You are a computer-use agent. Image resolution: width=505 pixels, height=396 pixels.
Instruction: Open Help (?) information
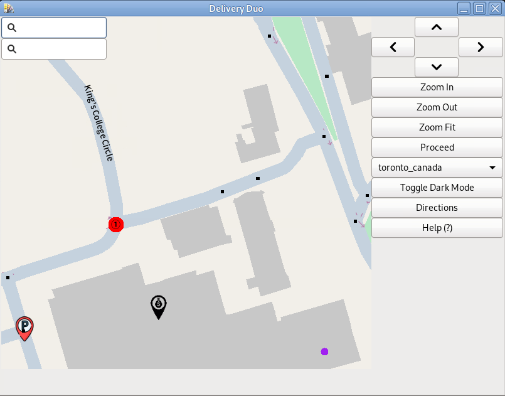tap(437, 228)
